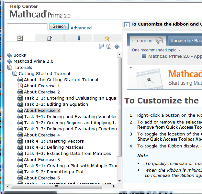Open About Exercise 2 topic

pos(42,92)
